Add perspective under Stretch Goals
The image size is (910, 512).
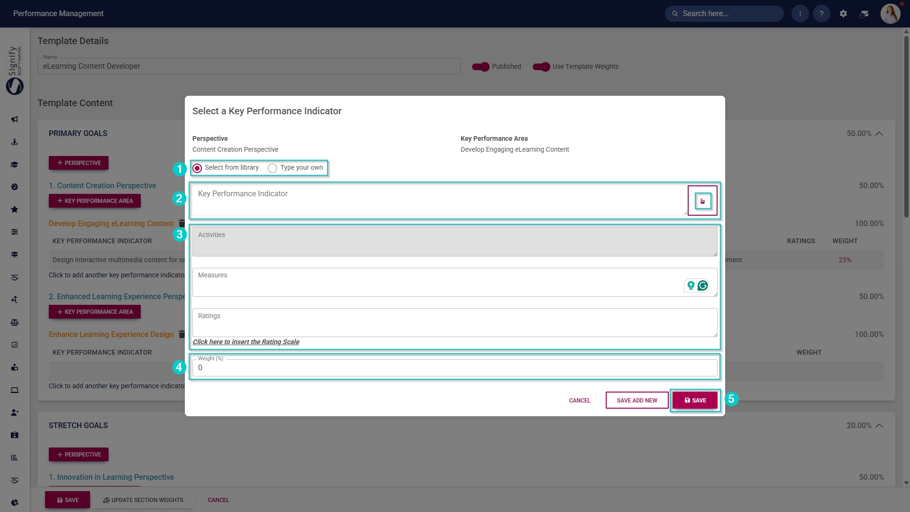click(79, 455)
